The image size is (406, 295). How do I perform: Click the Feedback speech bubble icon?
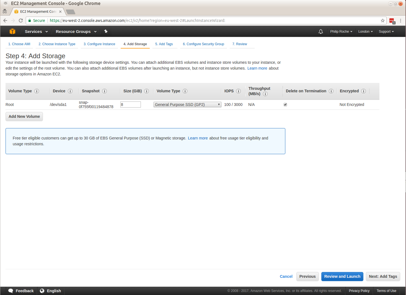(11, 291)
